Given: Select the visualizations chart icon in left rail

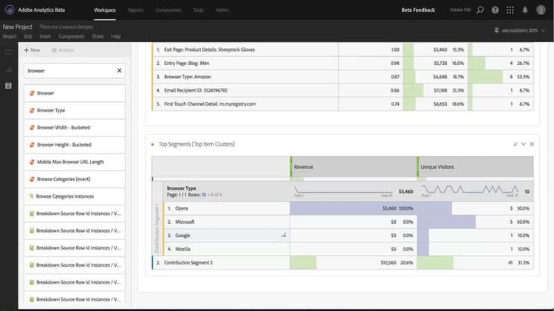Looking at the screenshot, I should coord(8,69).
